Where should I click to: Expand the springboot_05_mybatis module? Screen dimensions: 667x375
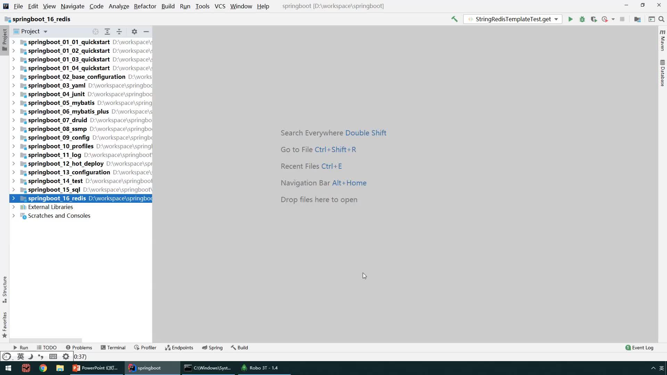point(14,103)
